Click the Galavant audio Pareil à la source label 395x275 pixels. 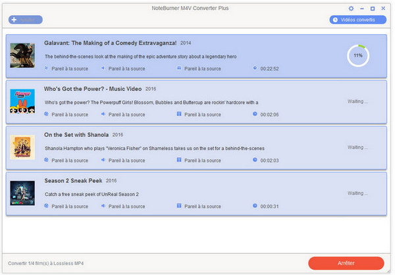coord(126,68)
